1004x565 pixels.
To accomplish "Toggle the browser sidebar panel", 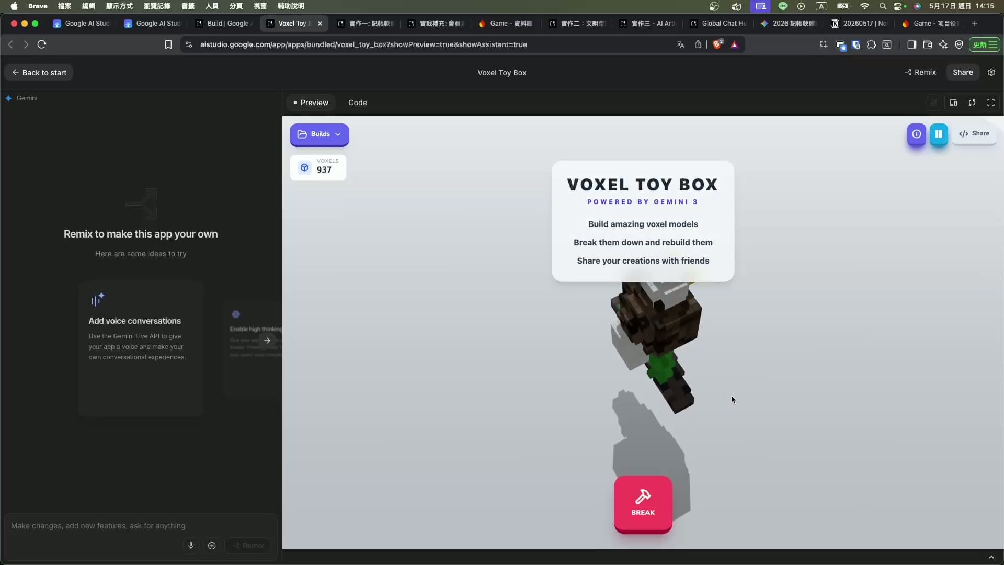I will tap(911, 44).
